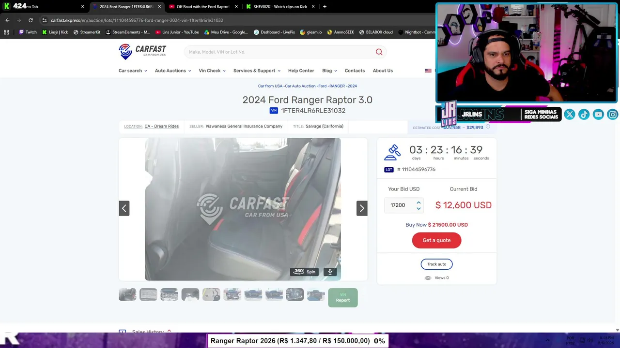Click the Instagram icon in stream overlay
This screenshot has height=348, width=620.
click(613, 115)
